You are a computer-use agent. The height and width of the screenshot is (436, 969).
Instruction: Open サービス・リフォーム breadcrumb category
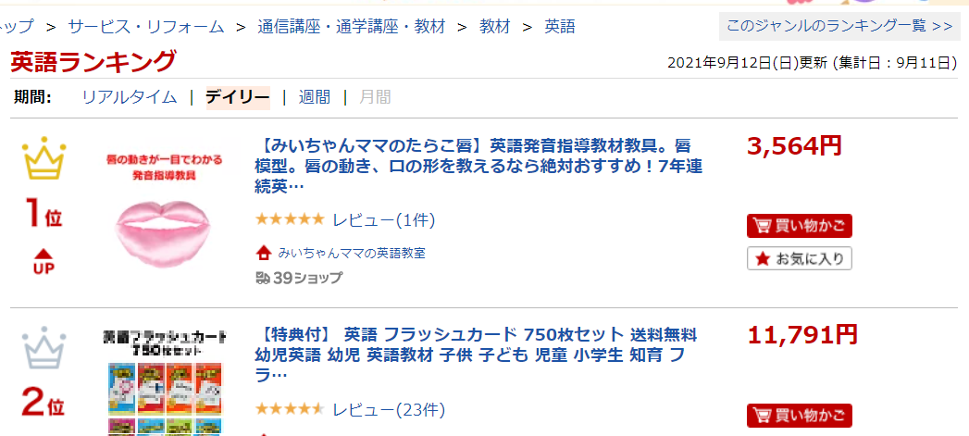[x=146, y=27]
